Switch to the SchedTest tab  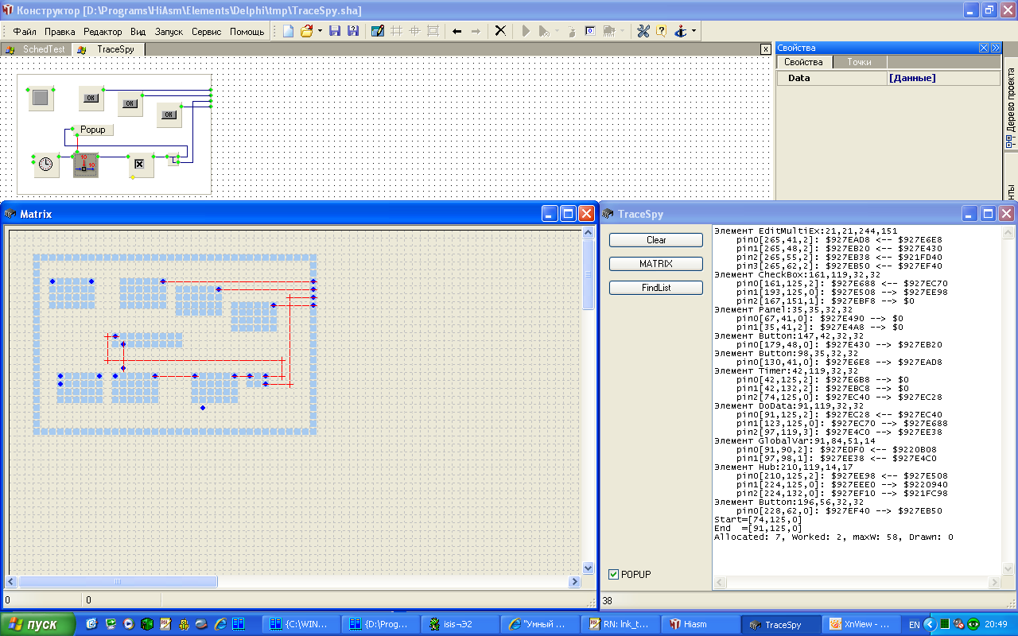43,49
